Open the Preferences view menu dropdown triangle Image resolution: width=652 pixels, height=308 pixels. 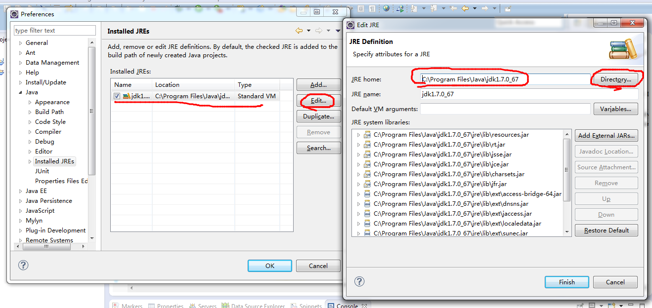[338, 31]
